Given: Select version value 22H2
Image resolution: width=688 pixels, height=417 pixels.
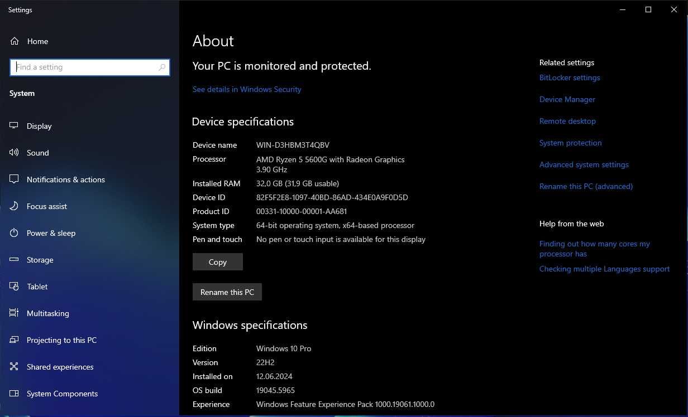Looking at the screenshot, I should 265,362.
